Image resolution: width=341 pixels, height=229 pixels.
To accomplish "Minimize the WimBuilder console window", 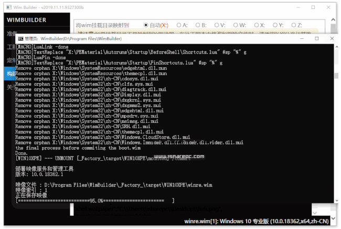I will pyautogui.click(x=302, y=38).
